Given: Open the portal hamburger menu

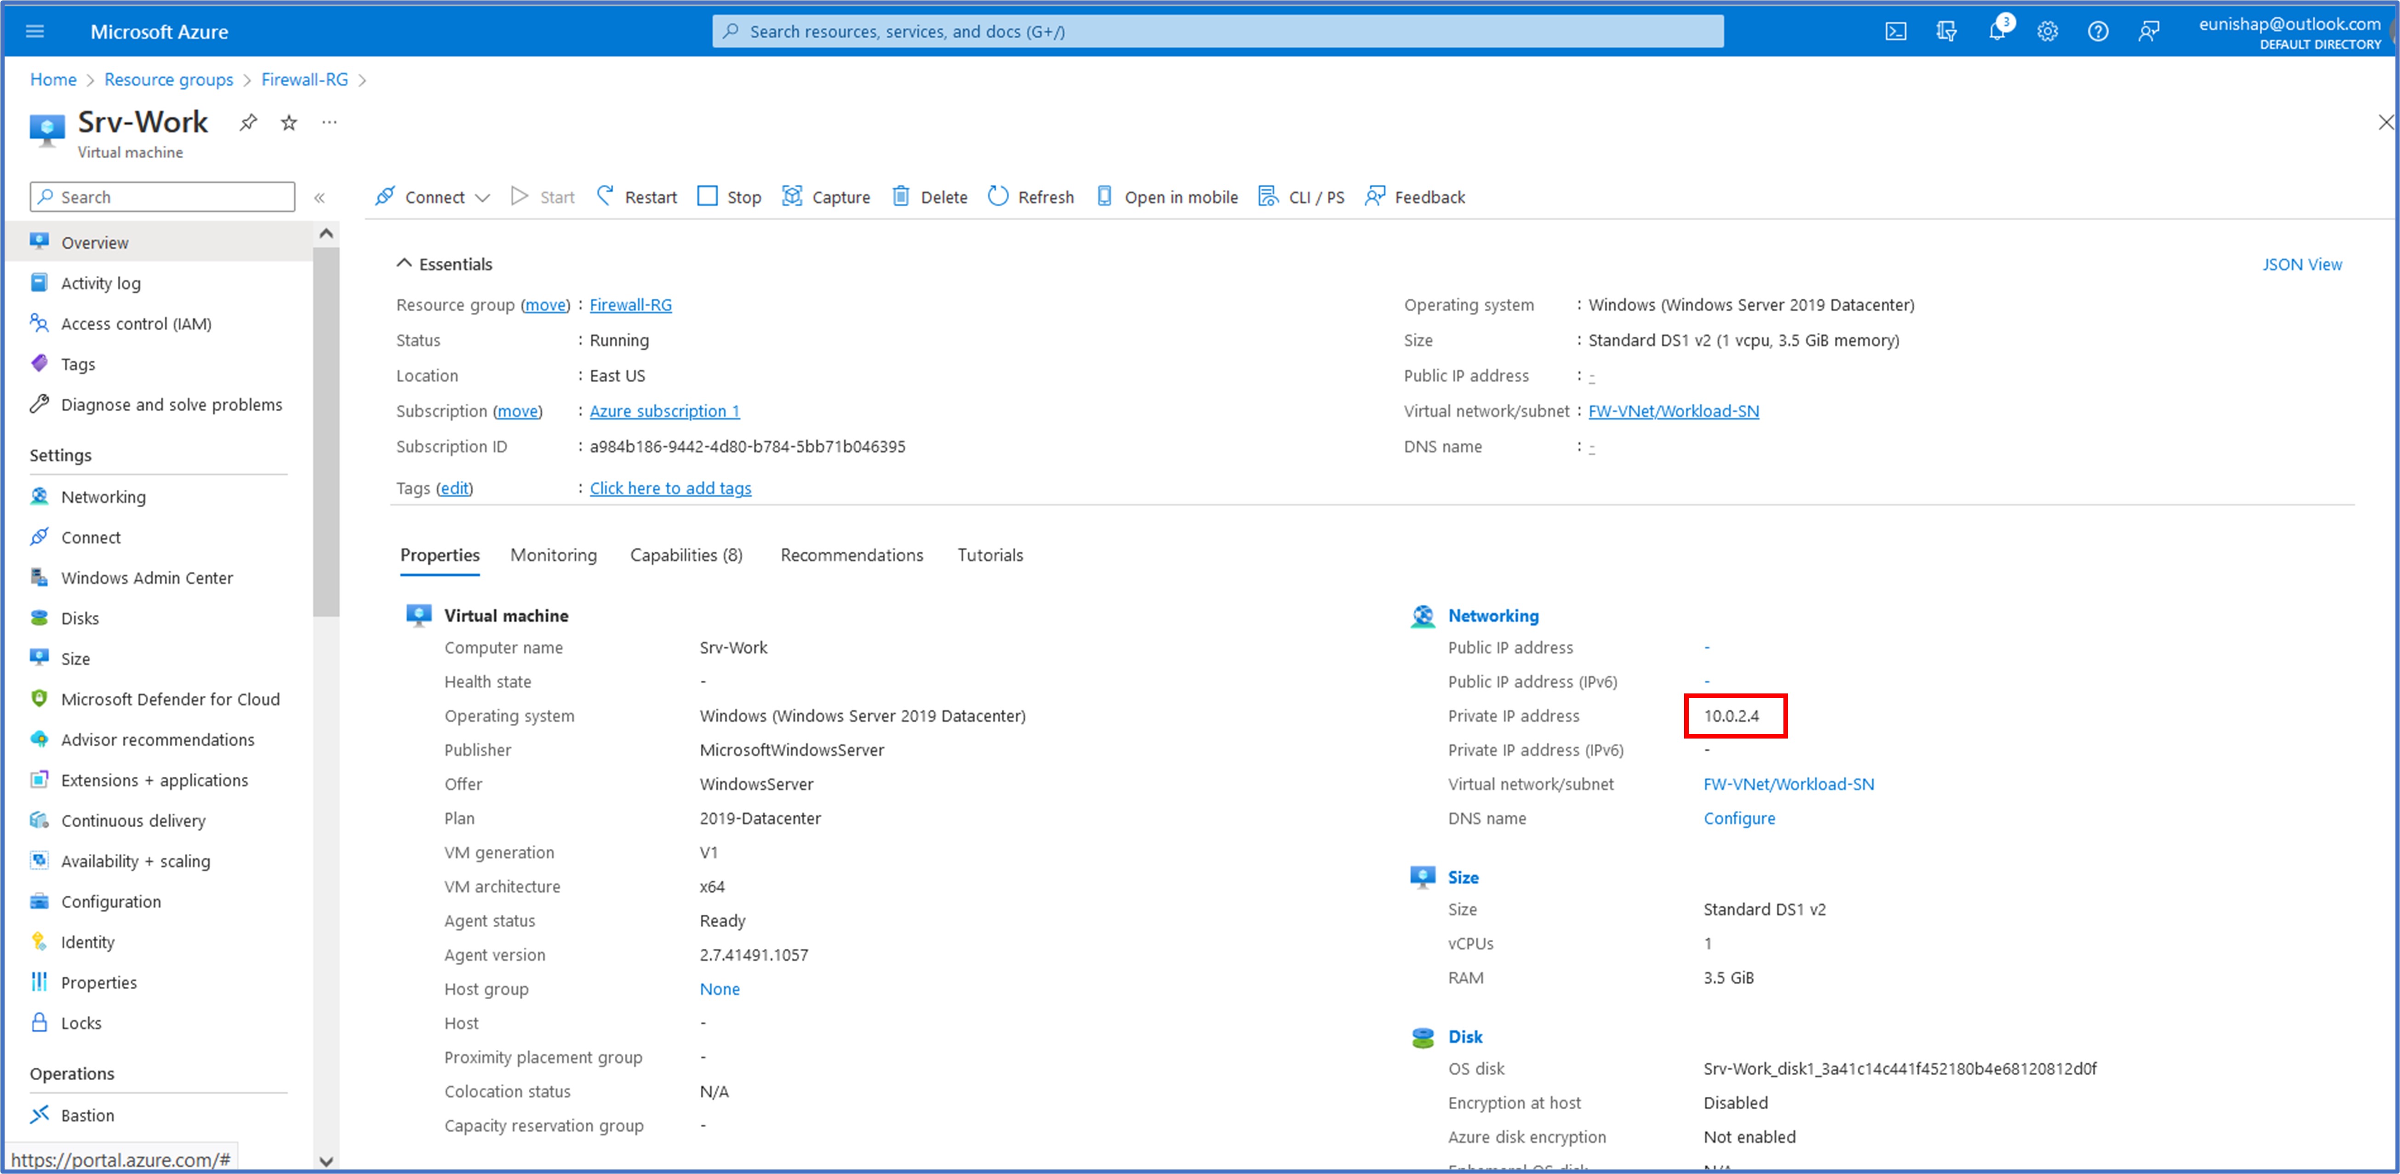Looking at the screenshot, I should coord(34,31).
